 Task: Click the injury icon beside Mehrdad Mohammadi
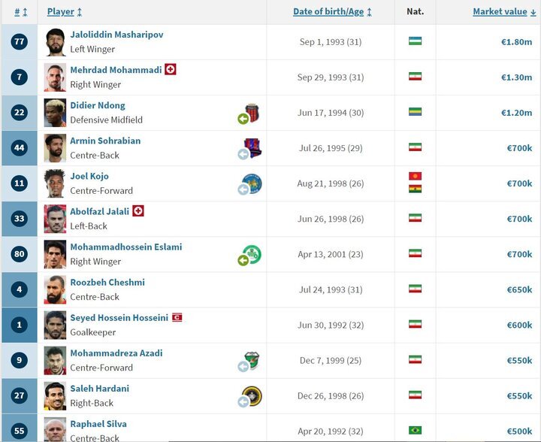(x=171, y=70)
